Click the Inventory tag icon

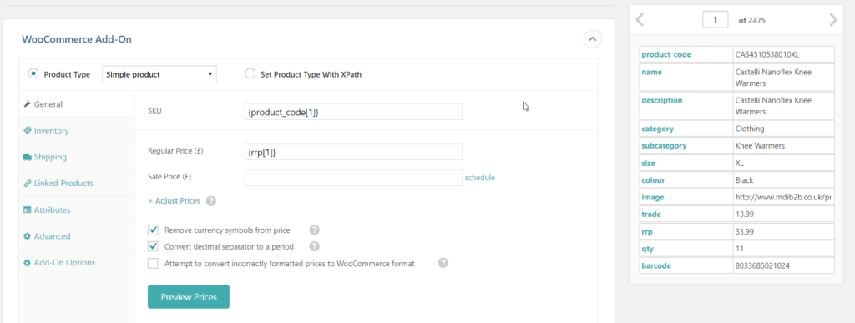click(27, 131)
